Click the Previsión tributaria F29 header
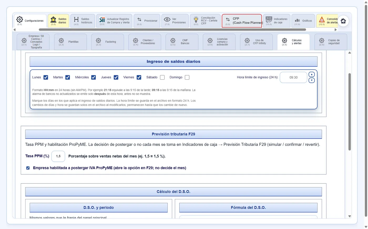 tap(173, 134)
